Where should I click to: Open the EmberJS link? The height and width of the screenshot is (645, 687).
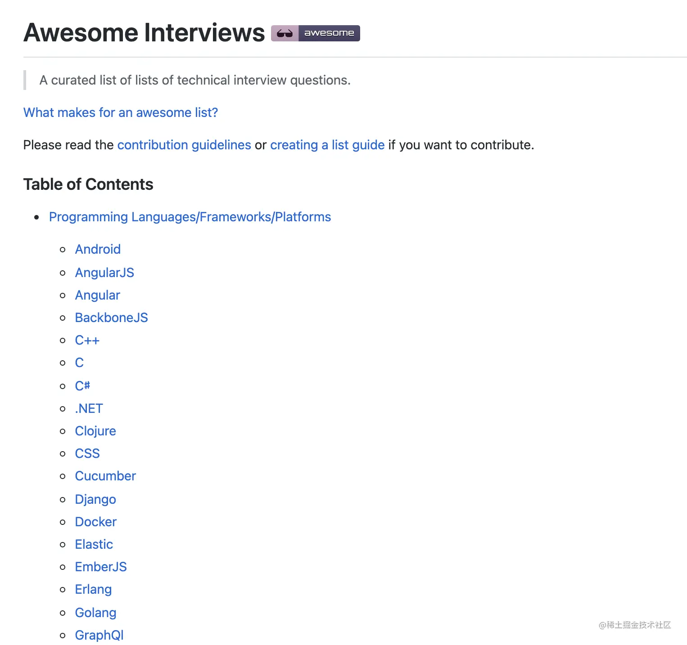[x=101, y=567]
